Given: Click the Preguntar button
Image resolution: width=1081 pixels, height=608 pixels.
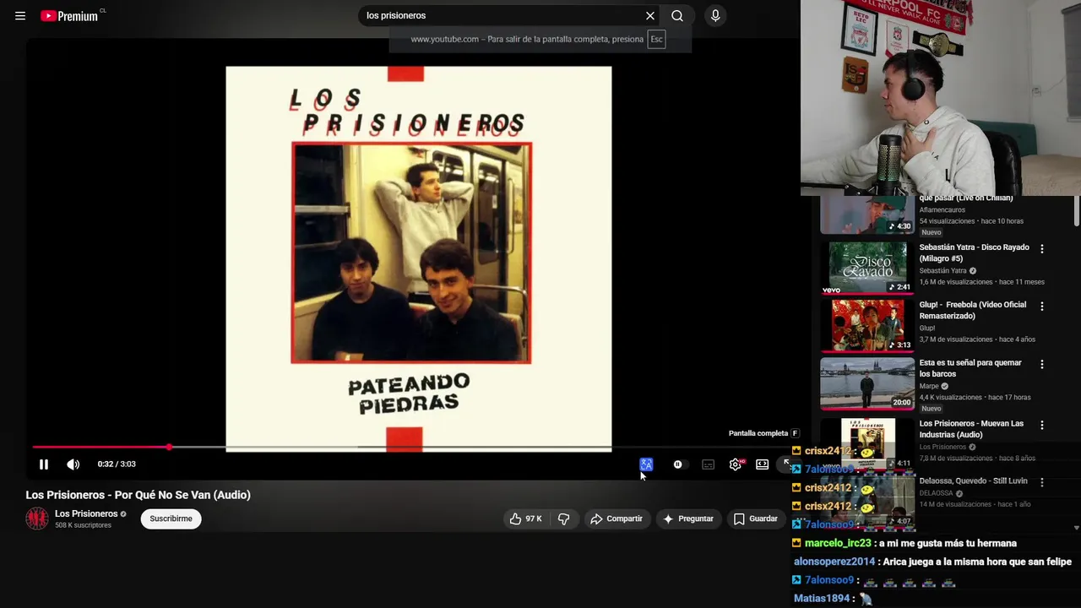Looking at the screenshot, I should [x=688, y=518].
